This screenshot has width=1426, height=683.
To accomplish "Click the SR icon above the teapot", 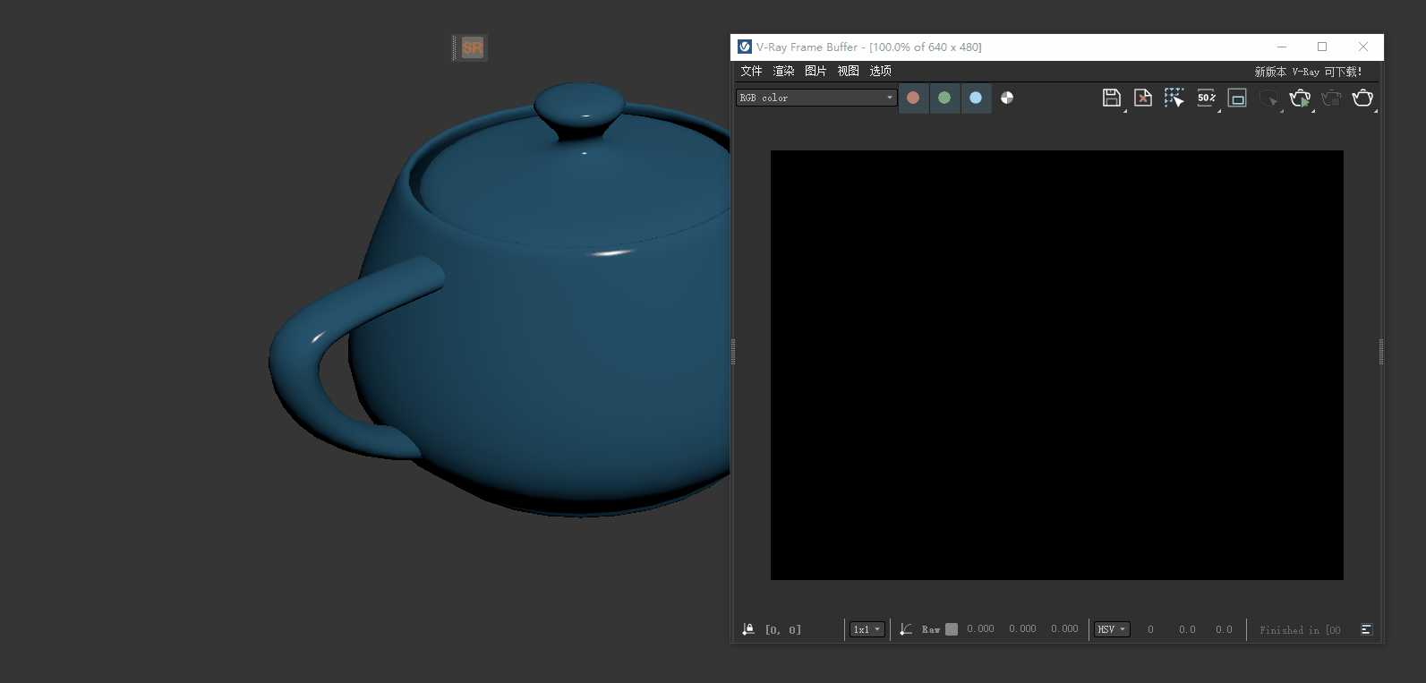I will 472,48.
